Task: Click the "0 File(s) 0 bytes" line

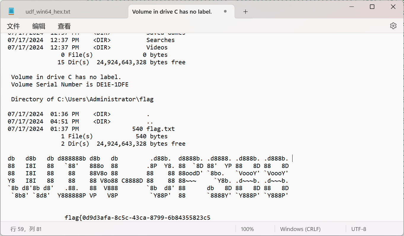Action: point(114,55)
